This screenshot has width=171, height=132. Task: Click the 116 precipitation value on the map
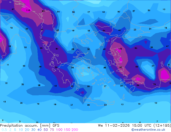(28, 10)
